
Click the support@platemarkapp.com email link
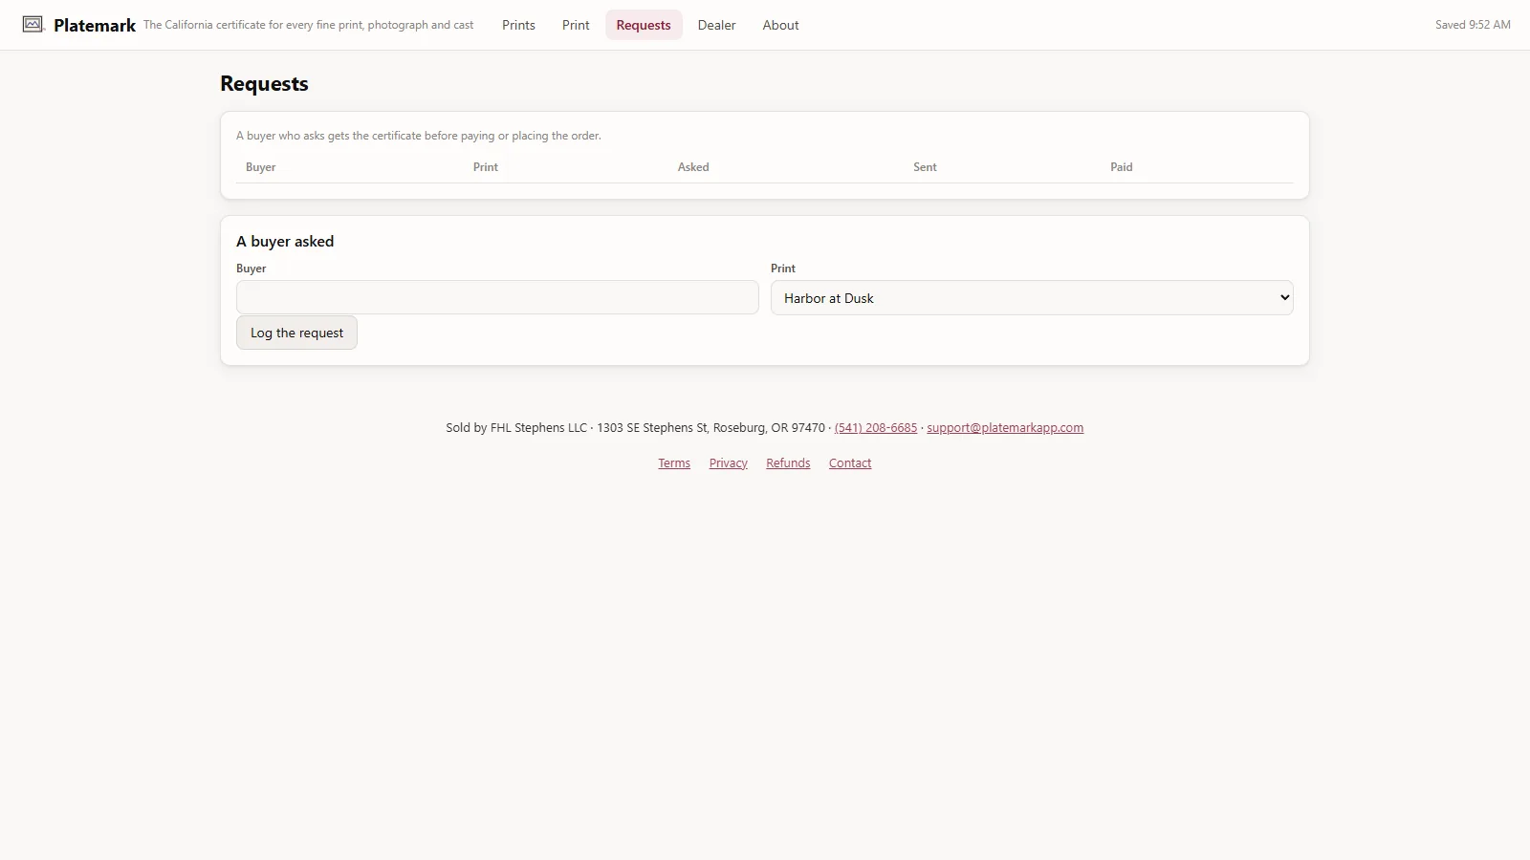pos(1005,428)
